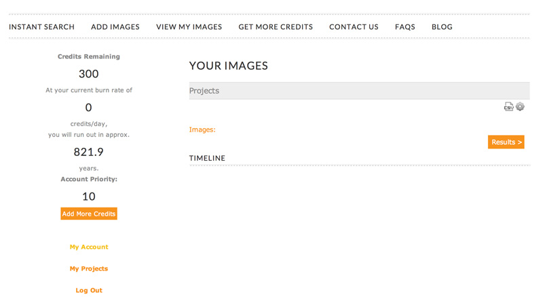
Task: Click the 300 credits remaining value
Action: coord(89,74)
